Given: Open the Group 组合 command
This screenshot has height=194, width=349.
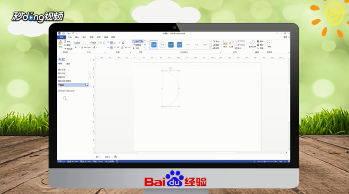Looking at the screenshot, I should coord(239,48).
